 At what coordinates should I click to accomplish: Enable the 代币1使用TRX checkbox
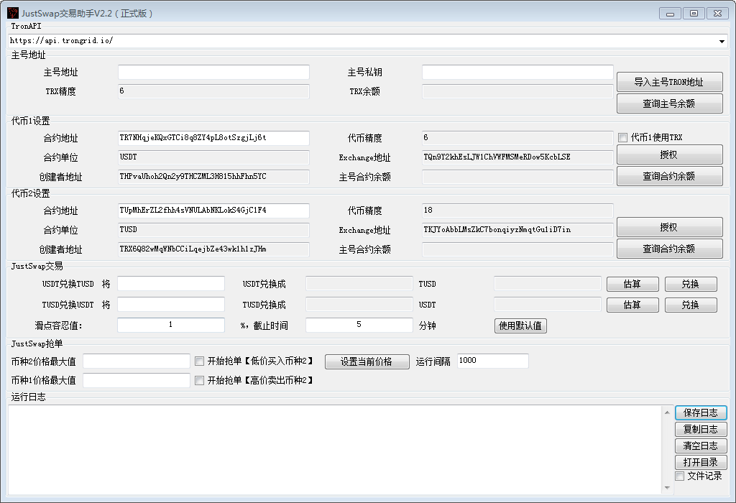(623, 137)
